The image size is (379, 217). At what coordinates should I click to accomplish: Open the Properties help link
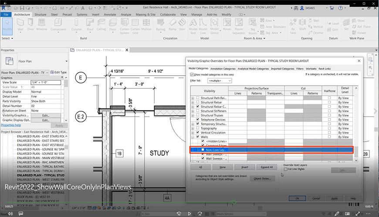coord(11,125)
